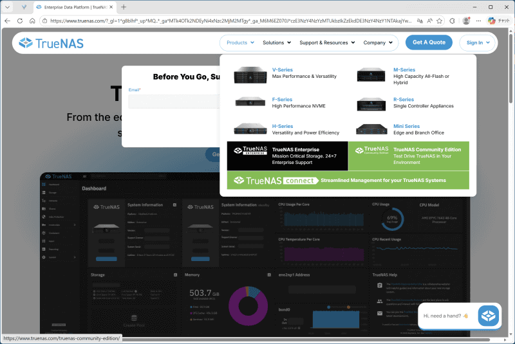The image size is (515, 344).
Task: Select the V-Series server image
Action: tap(250, 75)
